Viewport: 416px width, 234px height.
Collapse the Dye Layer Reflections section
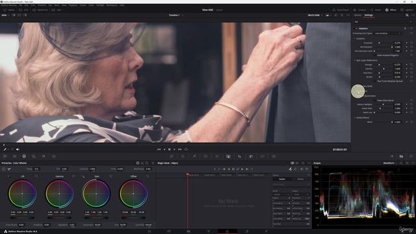click(355, 60)
